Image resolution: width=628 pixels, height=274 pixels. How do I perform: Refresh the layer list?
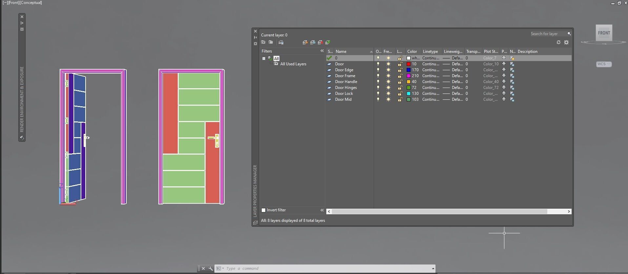point(558,42)
